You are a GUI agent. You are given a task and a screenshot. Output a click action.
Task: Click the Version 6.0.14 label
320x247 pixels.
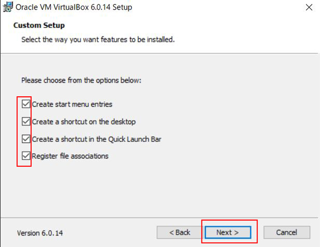point(40,233)
